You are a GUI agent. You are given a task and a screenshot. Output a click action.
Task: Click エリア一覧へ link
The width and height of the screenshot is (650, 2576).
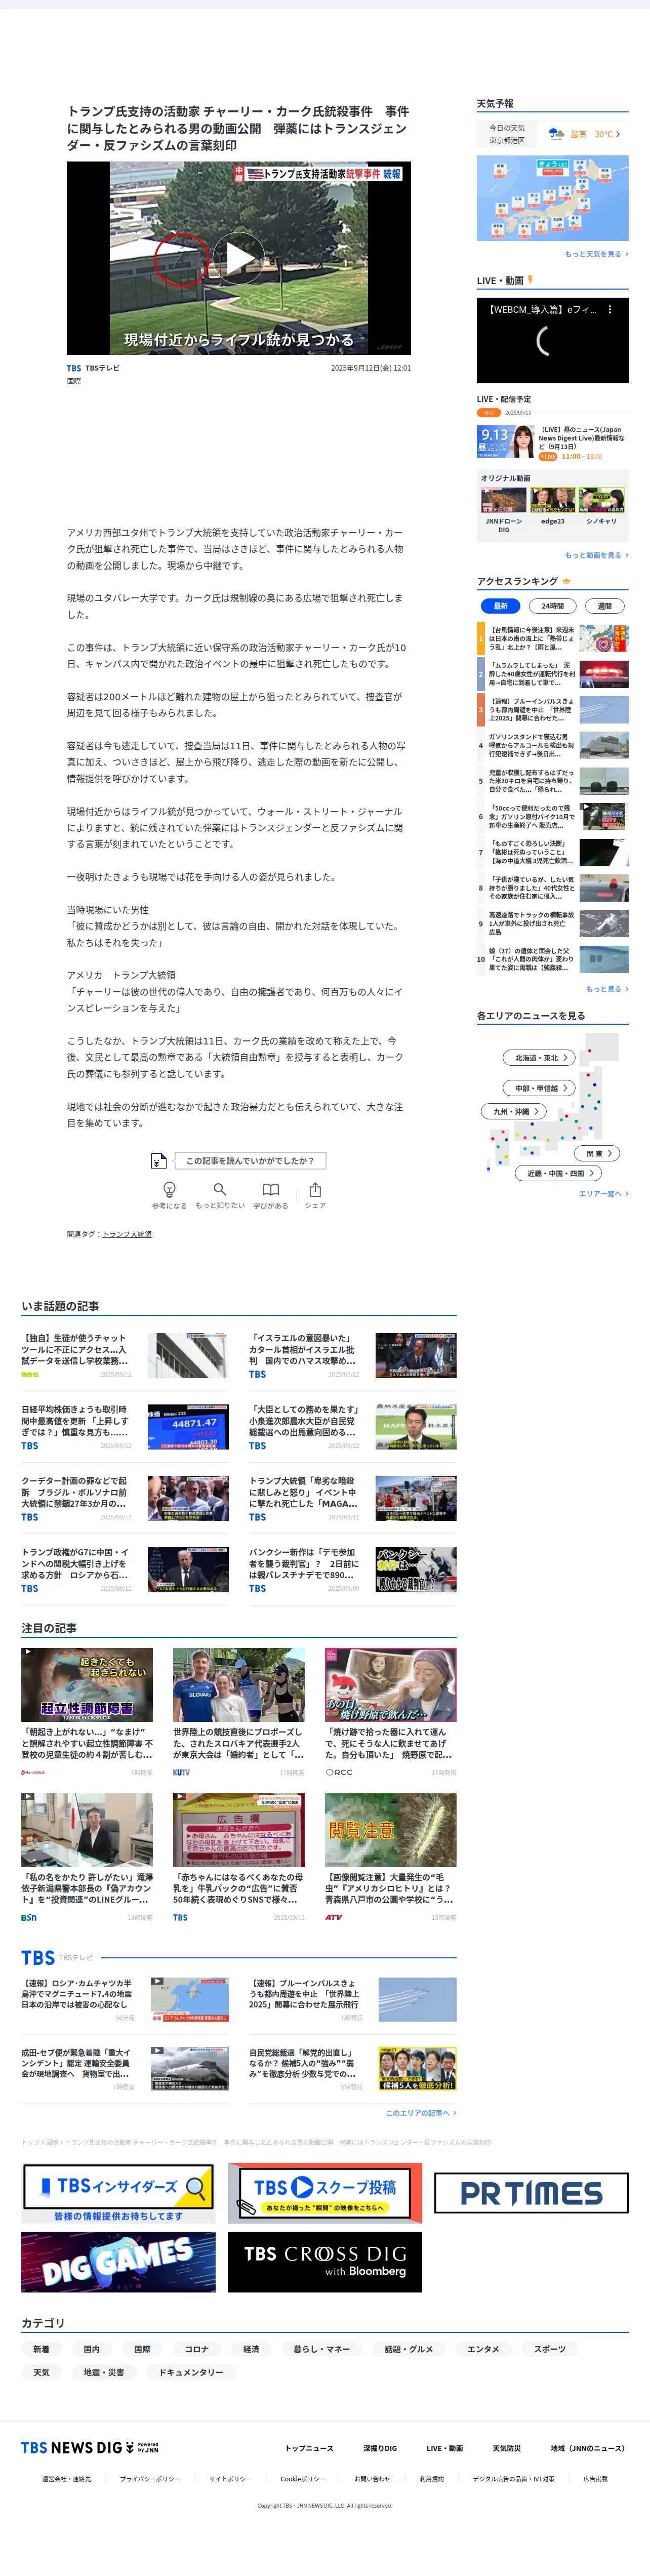(x=603, y=1193)
